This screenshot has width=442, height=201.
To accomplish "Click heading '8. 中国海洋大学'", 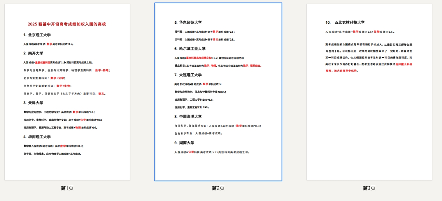I will coord(188,117).
